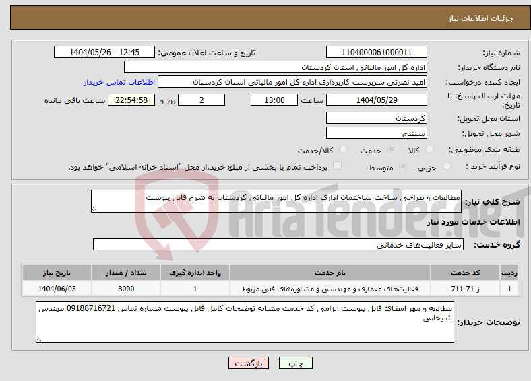This screenshot has height=381, width=531.
Task: Click the deadline time field 13:00
Action: (x=274, y=100)
